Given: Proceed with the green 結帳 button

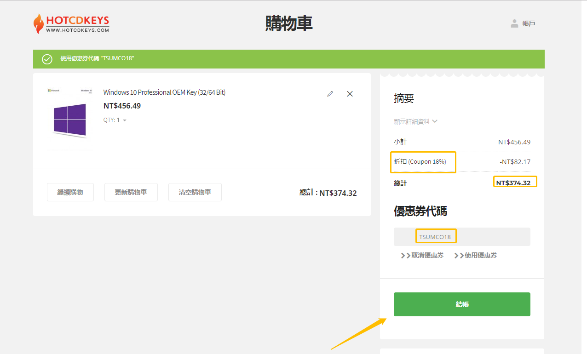Looking at the screenshot, I should tap(461, 304).
